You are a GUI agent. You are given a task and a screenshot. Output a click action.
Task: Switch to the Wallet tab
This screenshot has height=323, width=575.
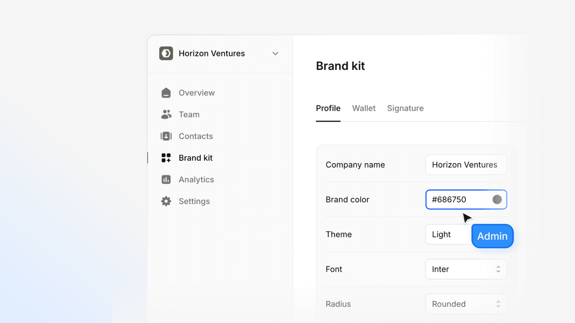(364, 108)
